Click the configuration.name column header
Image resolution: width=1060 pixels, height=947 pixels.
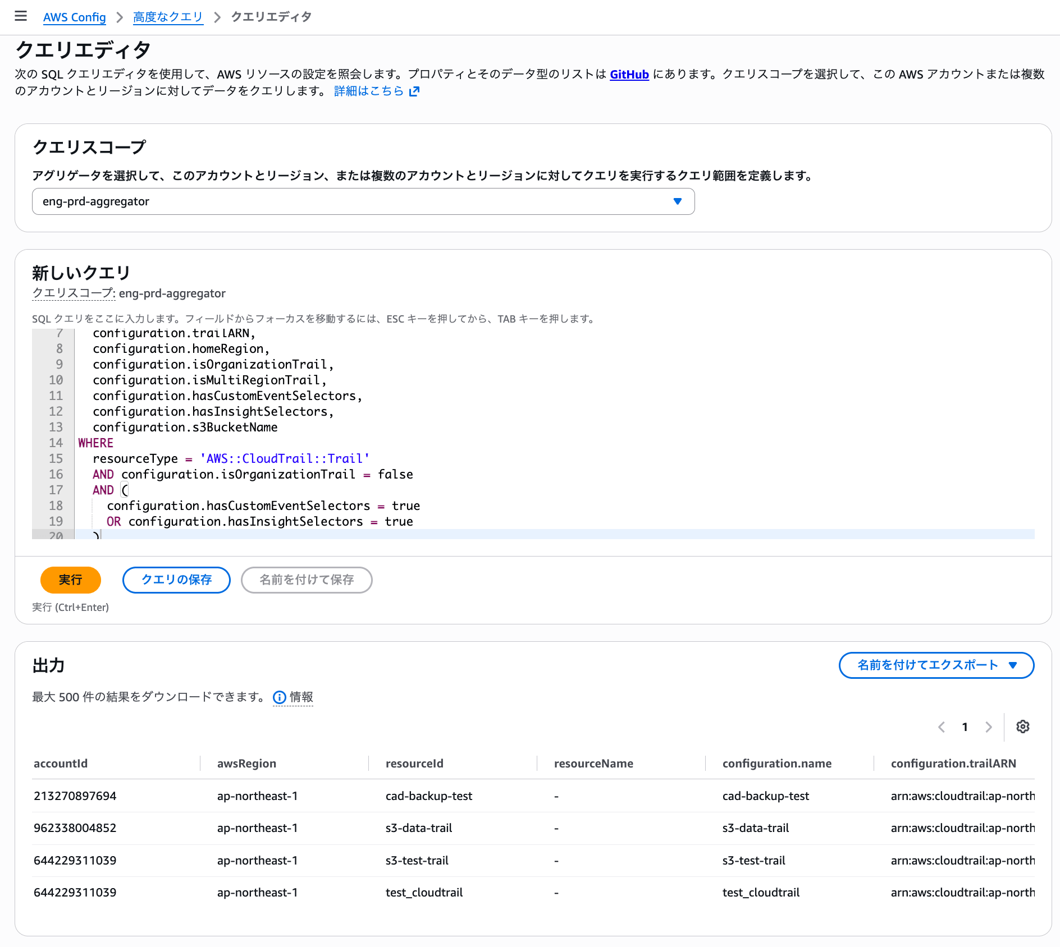pos(777,763)
